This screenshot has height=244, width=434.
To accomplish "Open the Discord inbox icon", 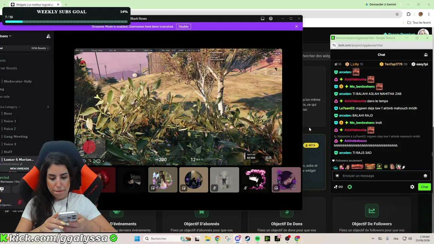I will pos(262,19).
